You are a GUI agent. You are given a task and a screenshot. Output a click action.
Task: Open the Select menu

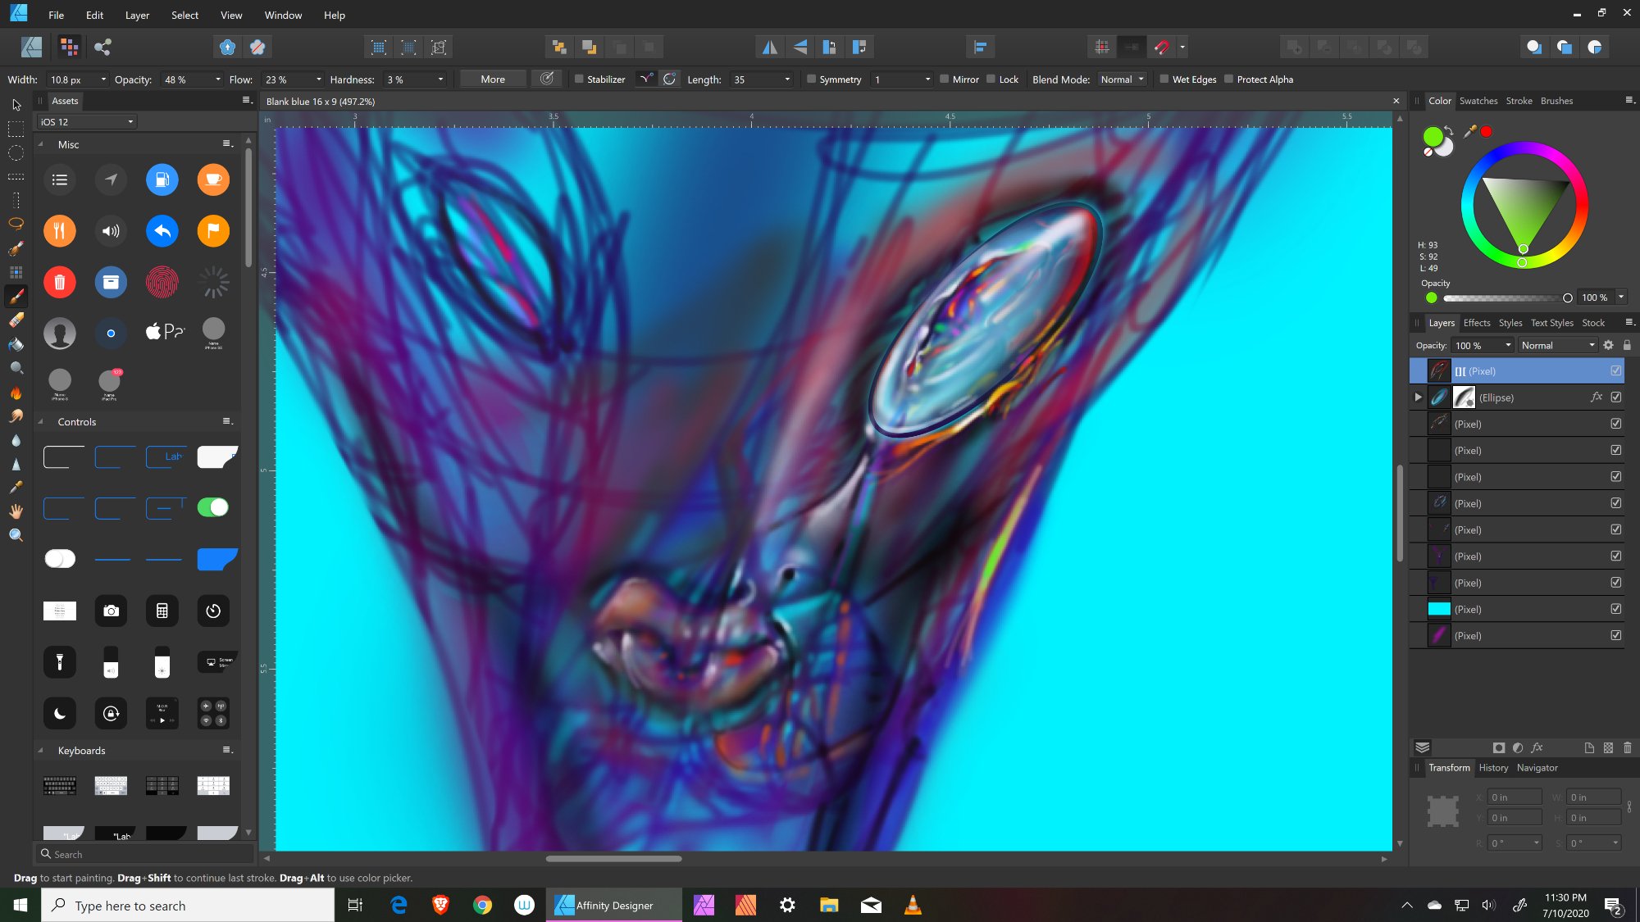tap(184, 15)
